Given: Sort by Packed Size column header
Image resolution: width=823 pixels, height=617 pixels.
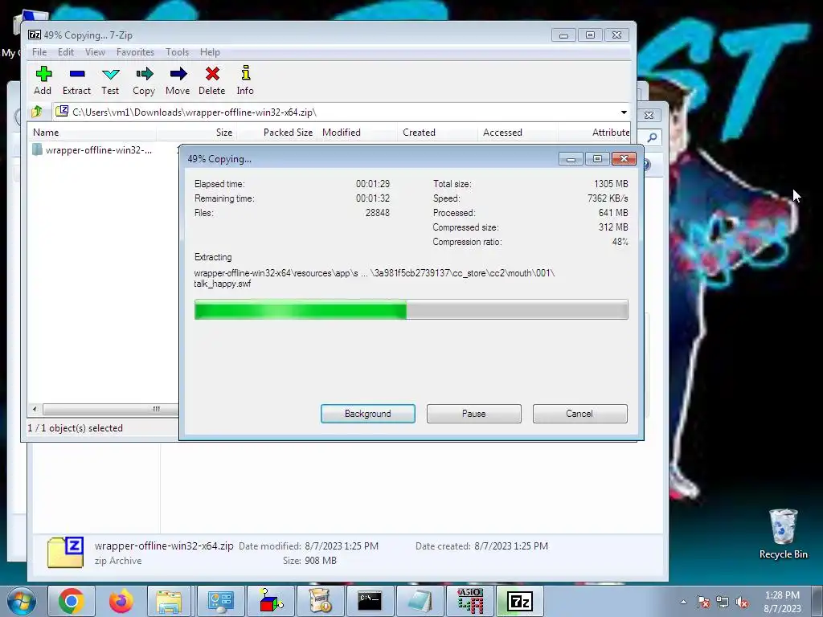Looking at the screenshot, I should (276, 133).
